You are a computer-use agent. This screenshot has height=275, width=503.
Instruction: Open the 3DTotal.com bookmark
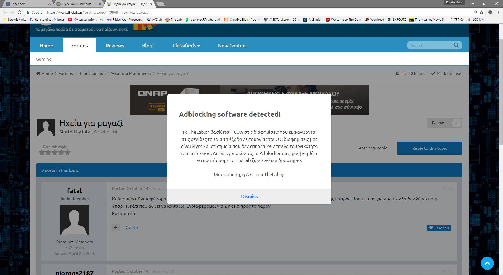click(x=281, y=20)
